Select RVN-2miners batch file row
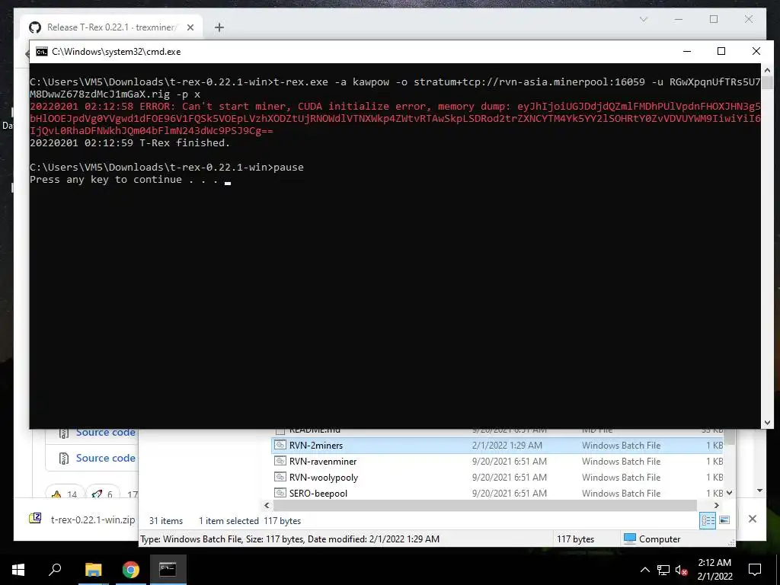 (497, 445)
